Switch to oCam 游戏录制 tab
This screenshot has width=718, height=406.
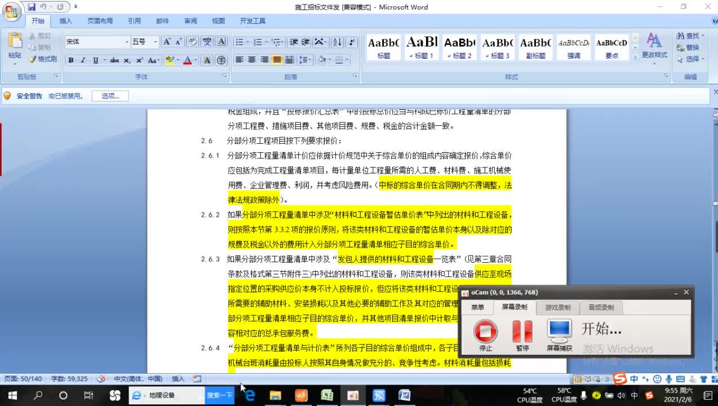(x=557, y=307)
